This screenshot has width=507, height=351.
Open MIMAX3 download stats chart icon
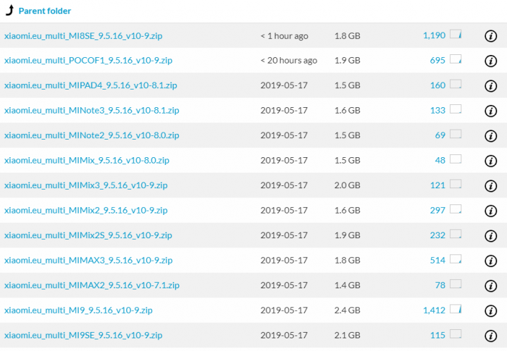(x=456, y=259)
